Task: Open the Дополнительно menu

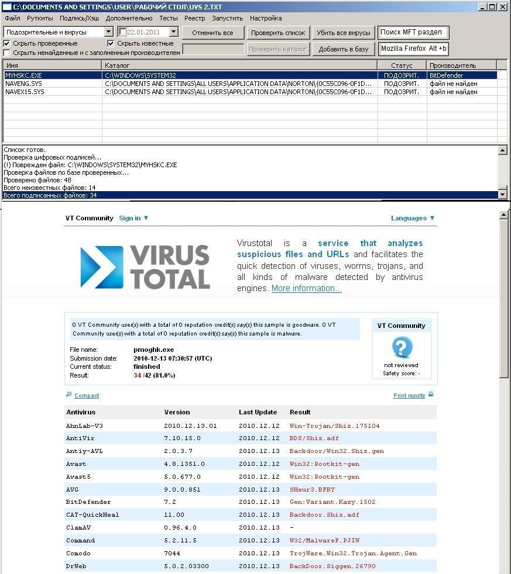Action: coord(129,18)
